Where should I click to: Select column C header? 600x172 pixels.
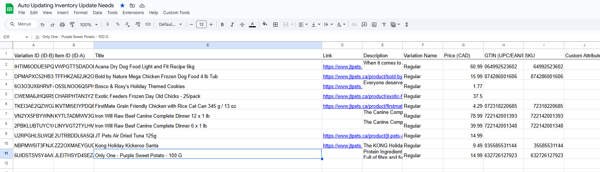pos(208,45)
